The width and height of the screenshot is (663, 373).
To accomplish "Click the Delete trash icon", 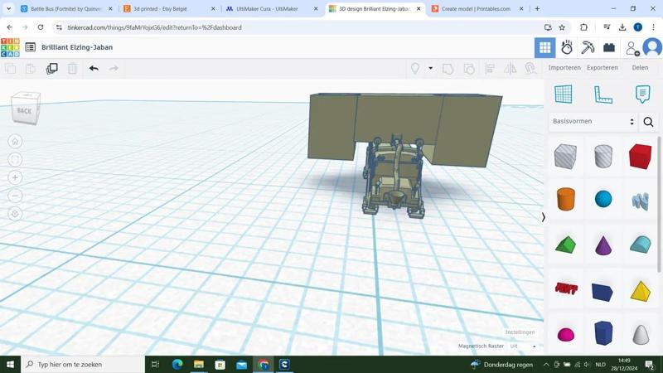I will point(72,69).
